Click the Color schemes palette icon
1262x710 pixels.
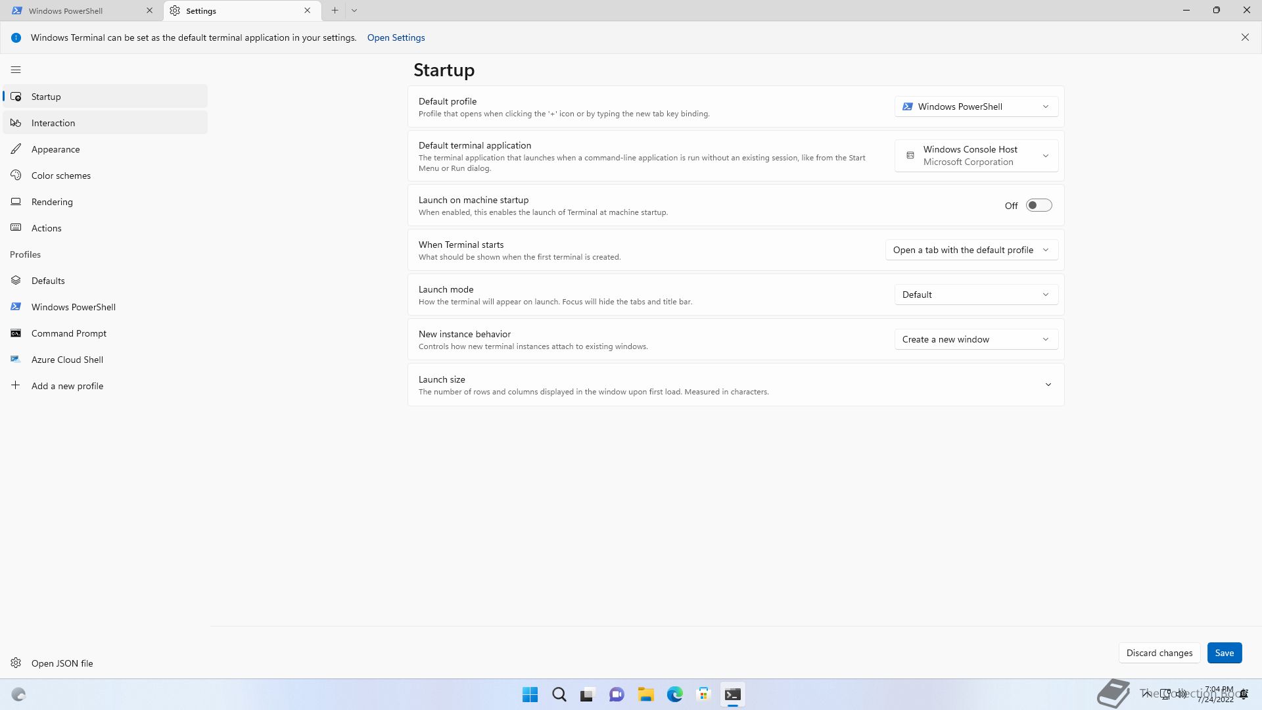(x=16, y=176)
